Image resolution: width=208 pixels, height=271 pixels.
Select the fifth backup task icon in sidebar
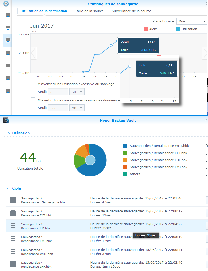(x=8, y=66)
